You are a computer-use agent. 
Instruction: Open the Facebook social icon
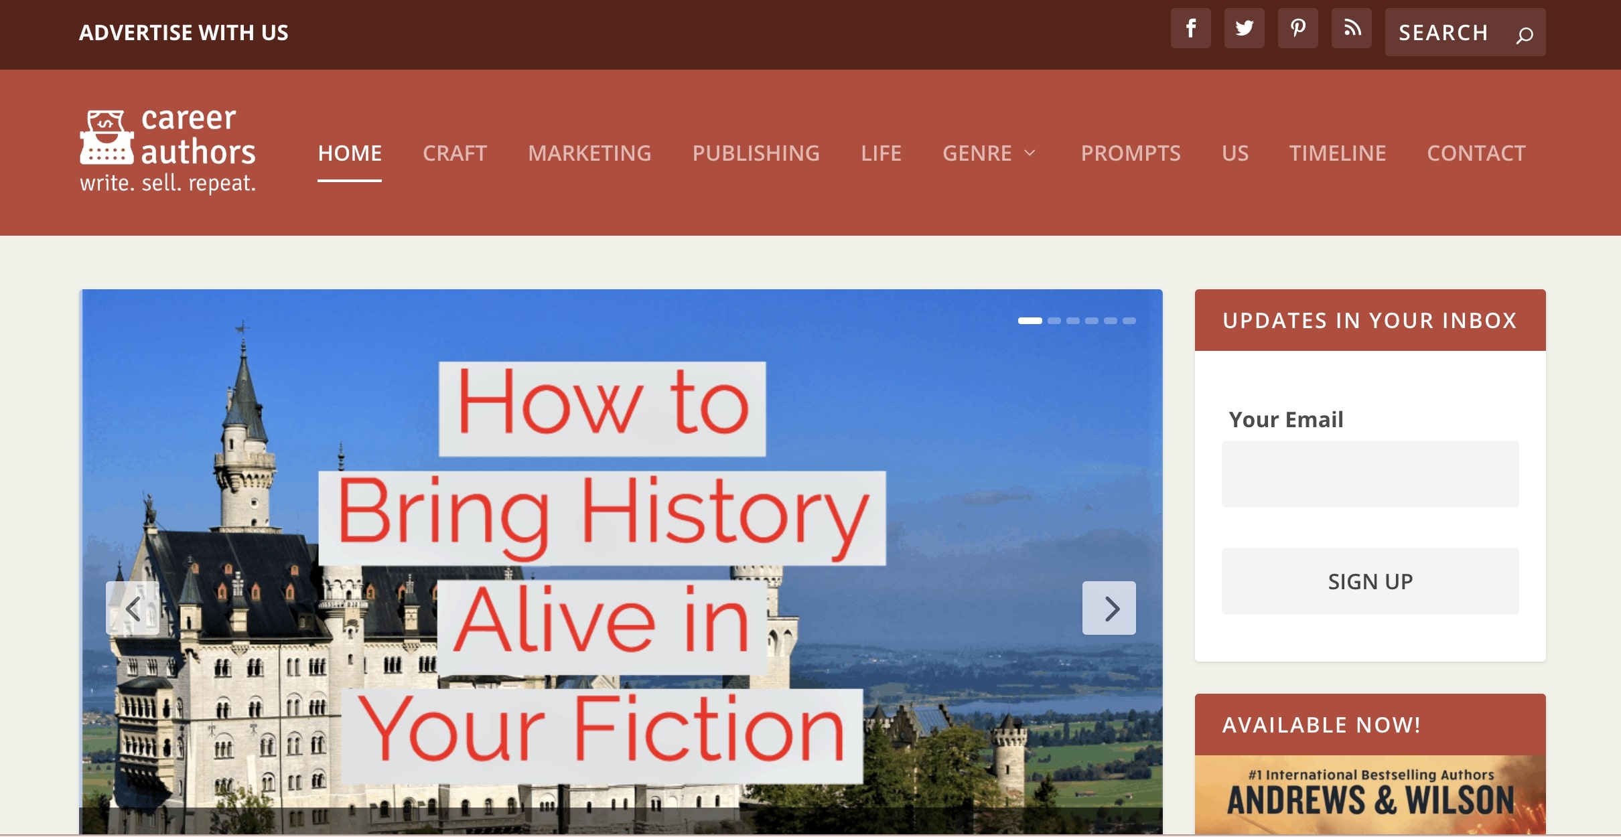1190,28
